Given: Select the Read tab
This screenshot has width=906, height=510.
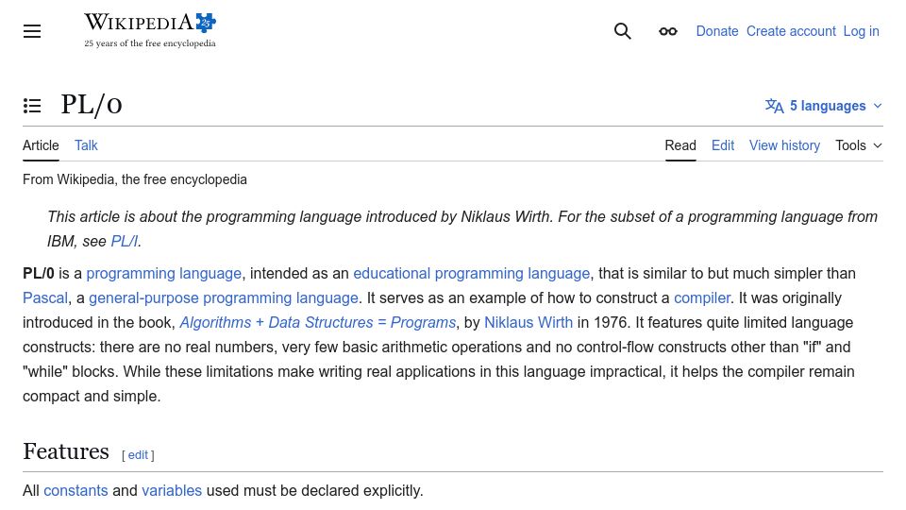Looking at the screenshot, I should tap(680, 145).
